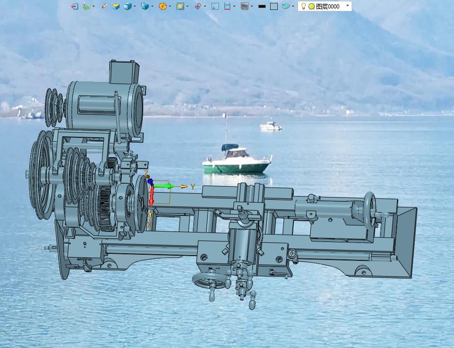Click the gray monitor display icon
Viewport: 454px width, 348px height.
pyautogui.click(x=245, y=6)
